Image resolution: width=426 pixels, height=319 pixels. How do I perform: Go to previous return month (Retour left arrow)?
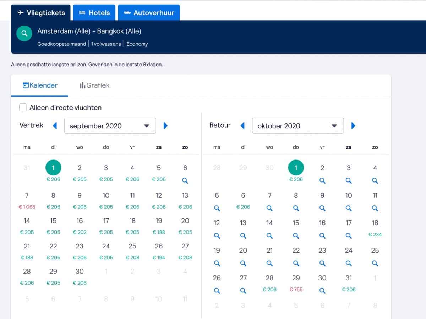pos(242,125)
